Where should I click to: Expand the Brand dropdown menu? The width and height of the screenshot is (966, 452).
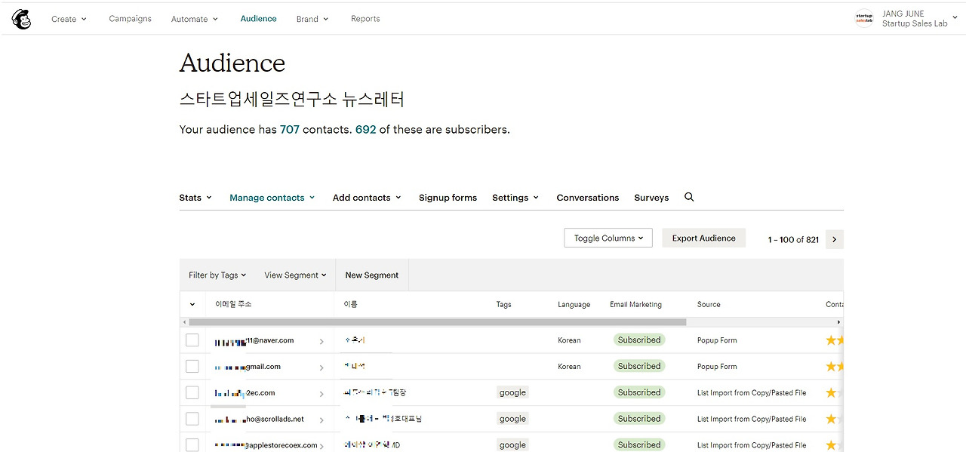point(312,19)
